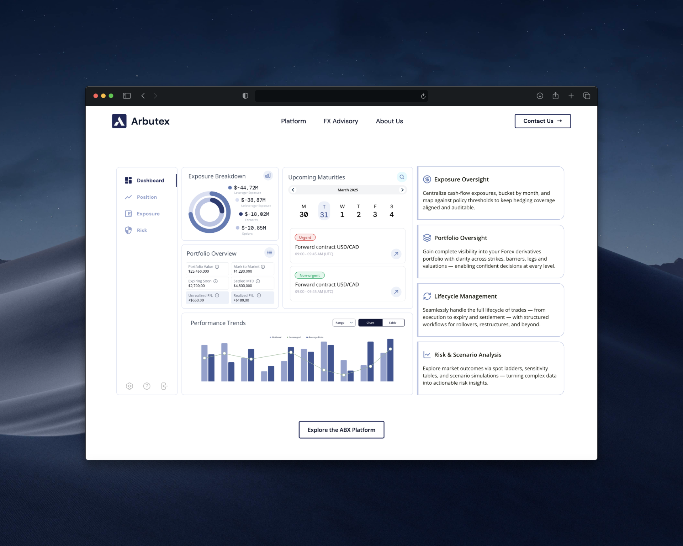Click the settings gear in dashboard sidebar
Image resolution: width=683 pixels, height=546 pixels.
tap(129, 386)
